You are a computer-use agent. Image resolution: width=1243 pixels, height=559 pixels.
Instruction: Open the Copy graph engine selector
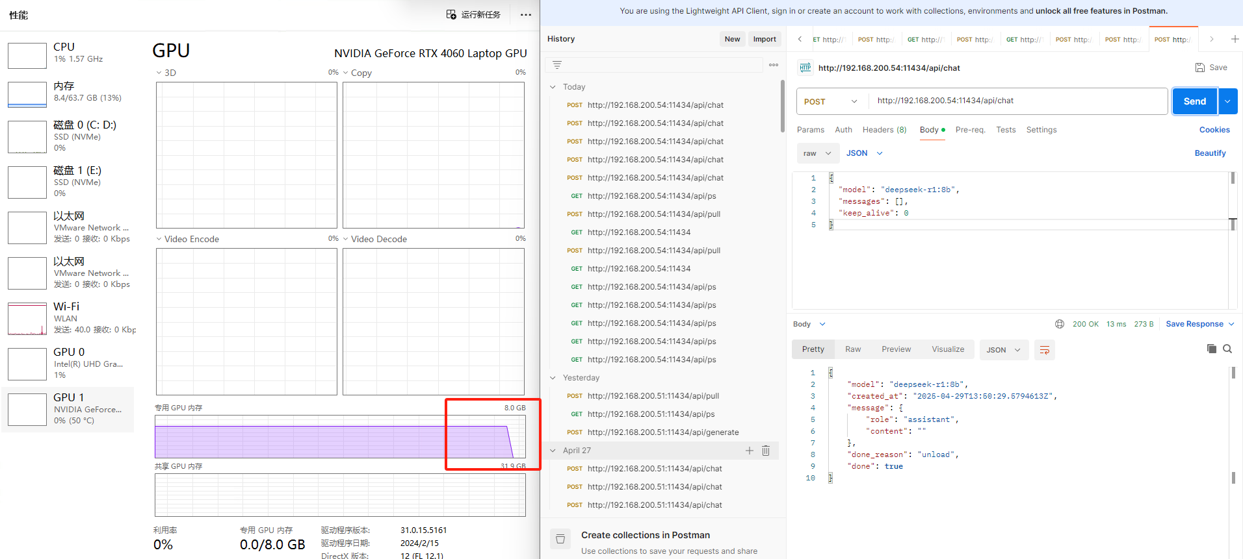click(357, 73)
